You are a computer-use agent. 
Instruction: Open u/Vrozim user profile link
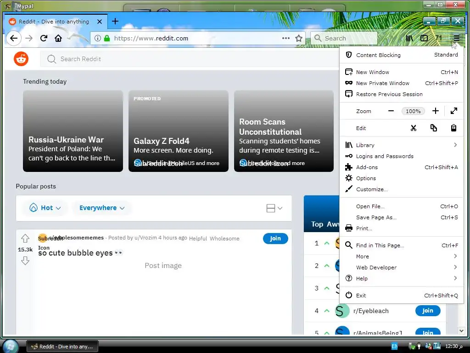(145, 238)
